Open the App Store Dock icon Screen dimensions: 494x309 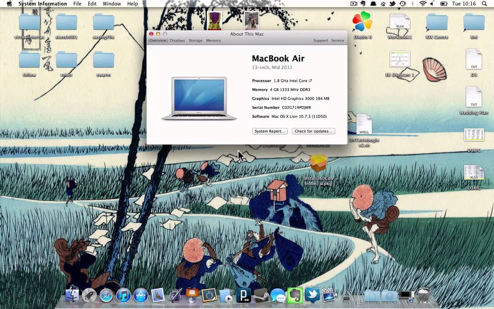click(140, 296)
